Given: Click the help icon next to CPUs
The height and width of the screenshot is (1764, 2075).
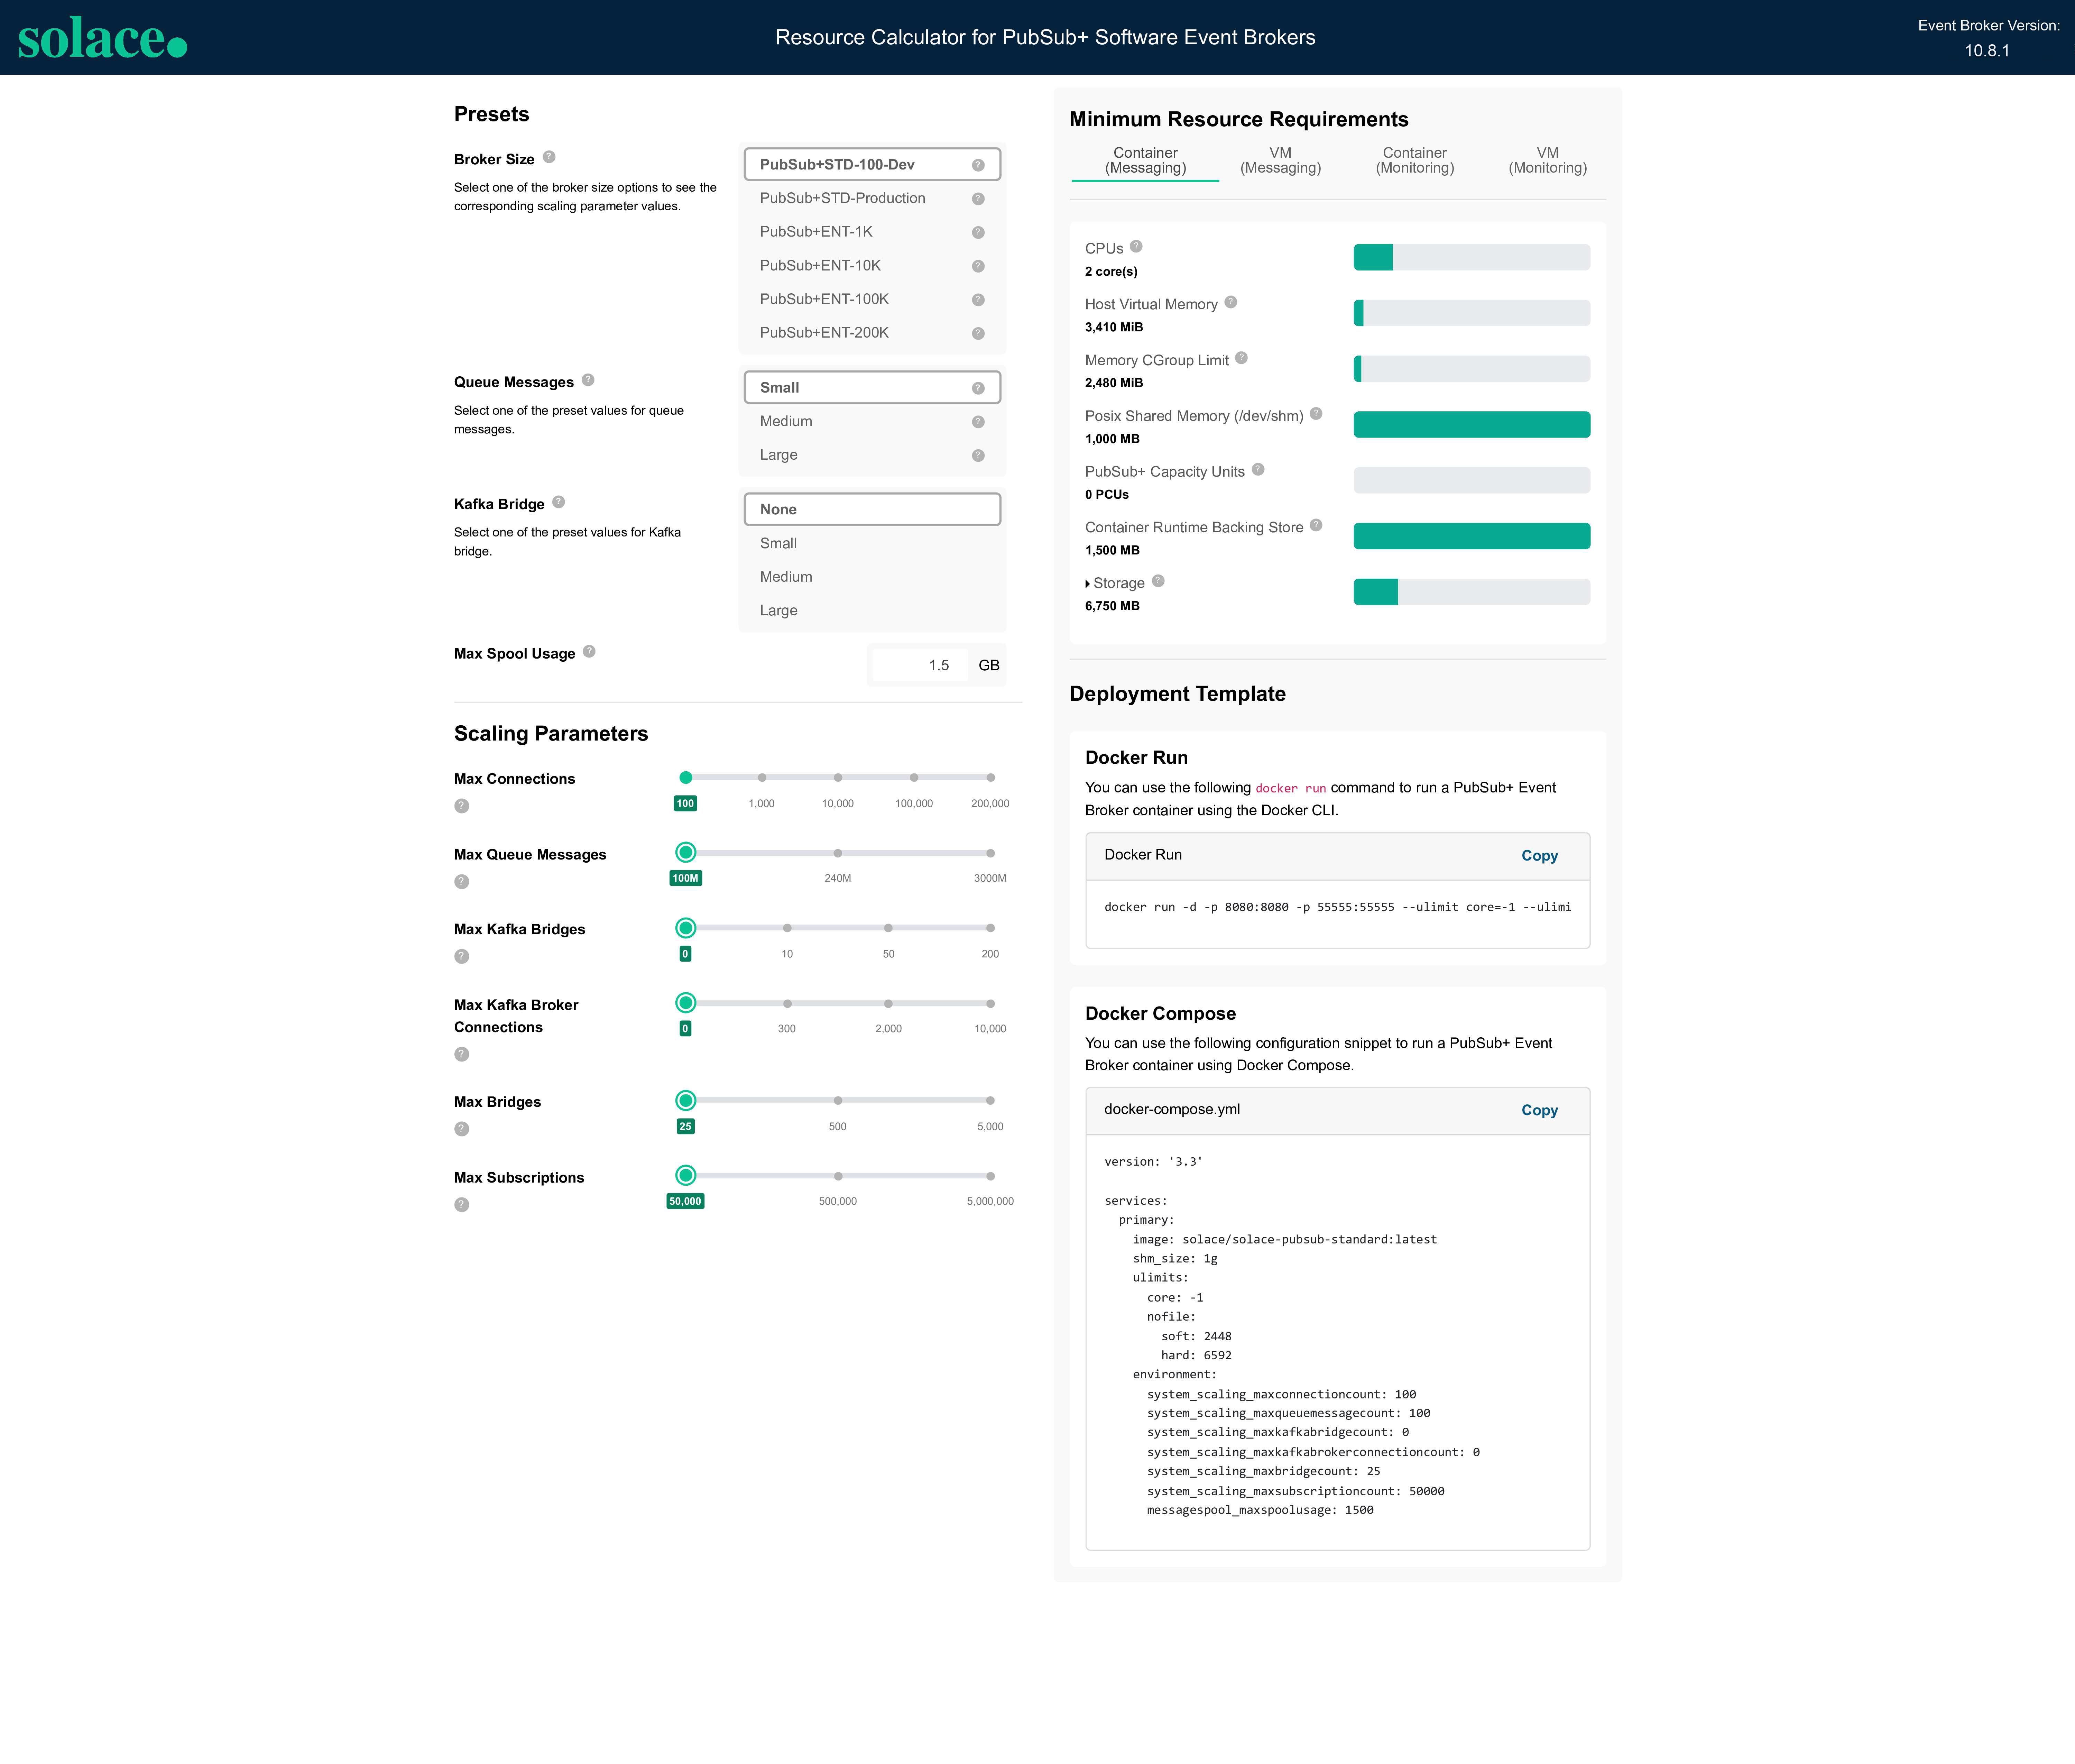Looking at the screenshot, I should pyautogui.click(x=1136, y=246).
